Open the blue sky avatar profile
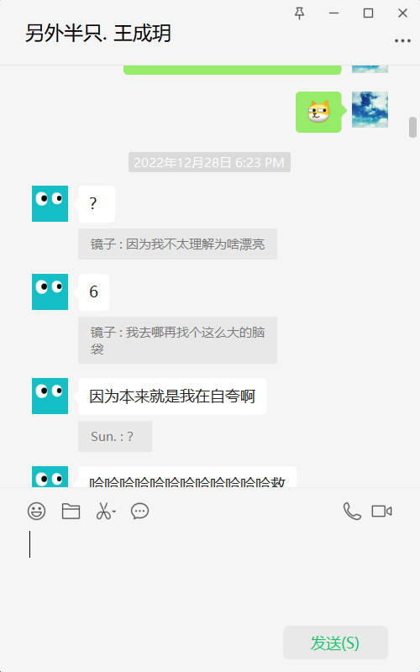This screenshot has width=420, height=672. (370, 109)
